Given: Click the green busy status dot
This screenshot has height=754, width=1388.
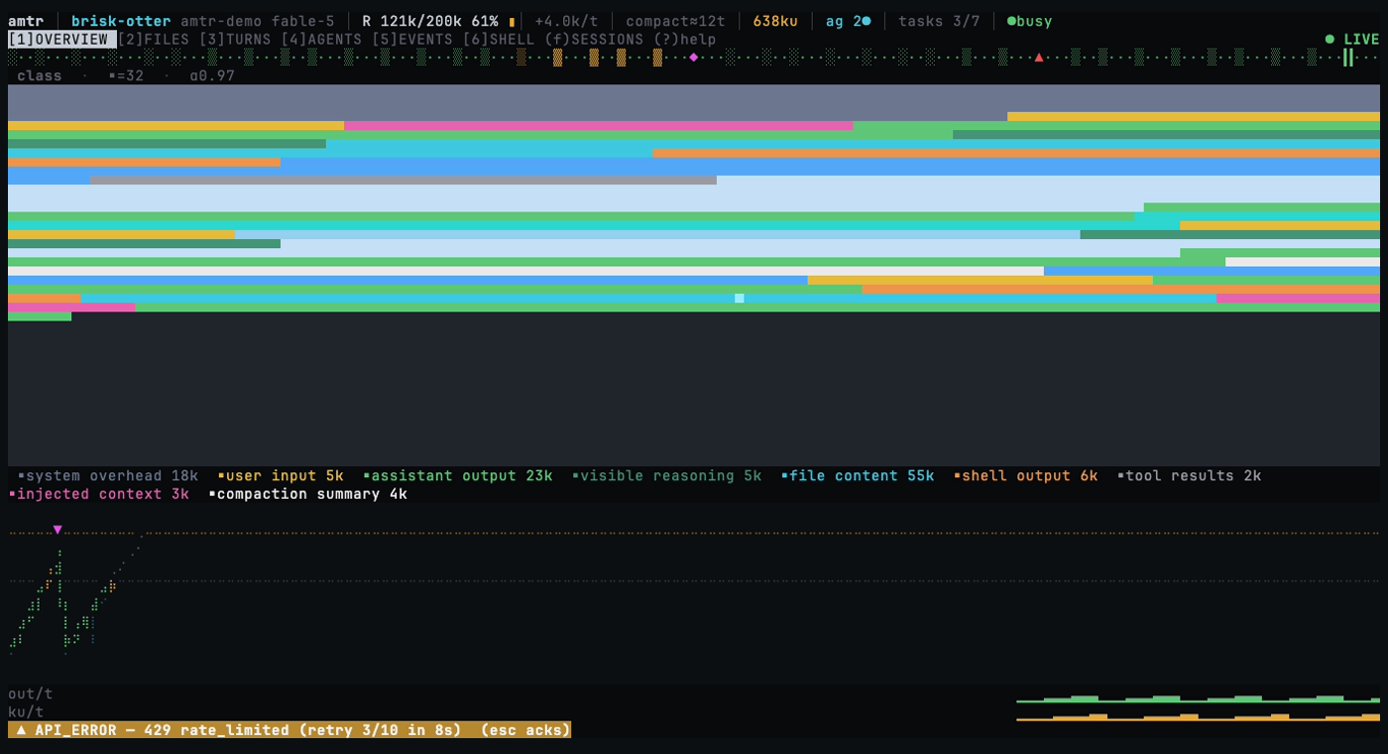Looking at the screenshot, I should [x=1011, y=21].
